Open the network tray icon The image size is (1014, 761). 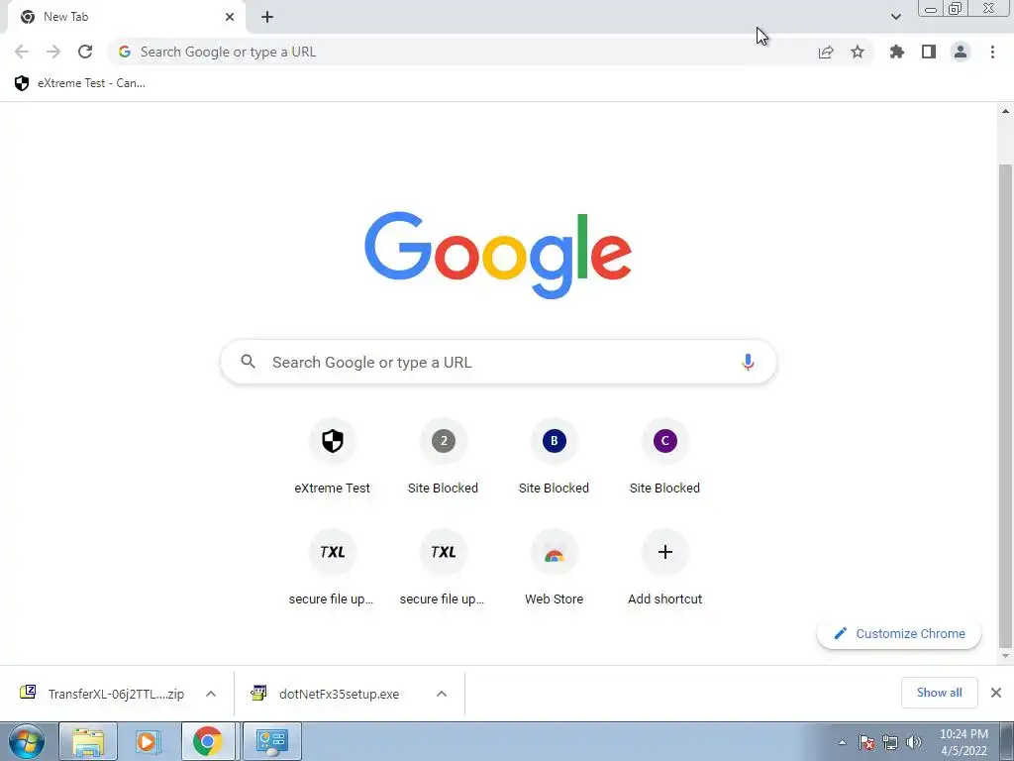[890, 742]
